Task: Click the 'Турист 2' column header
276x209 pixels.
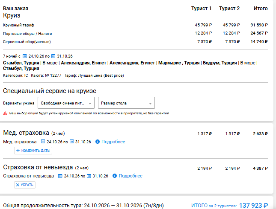Action: point(229,9)
